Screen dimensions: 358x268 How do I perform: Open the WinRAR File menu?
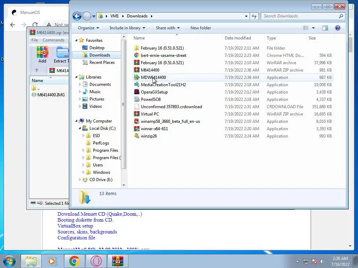click(x=35, y=40)
